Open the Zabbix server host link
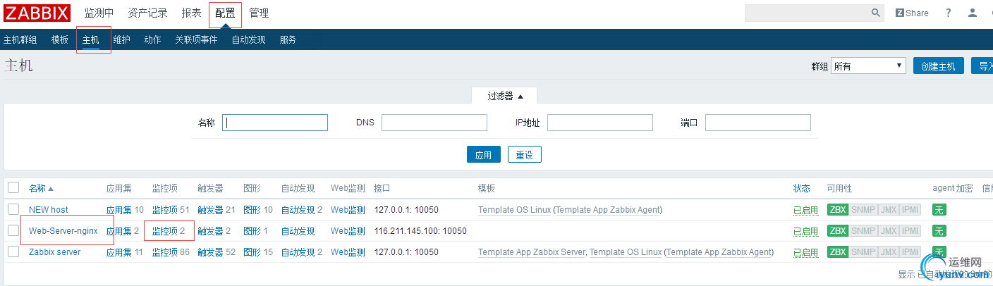Screen dimensions: 993x286 [55, 251]
